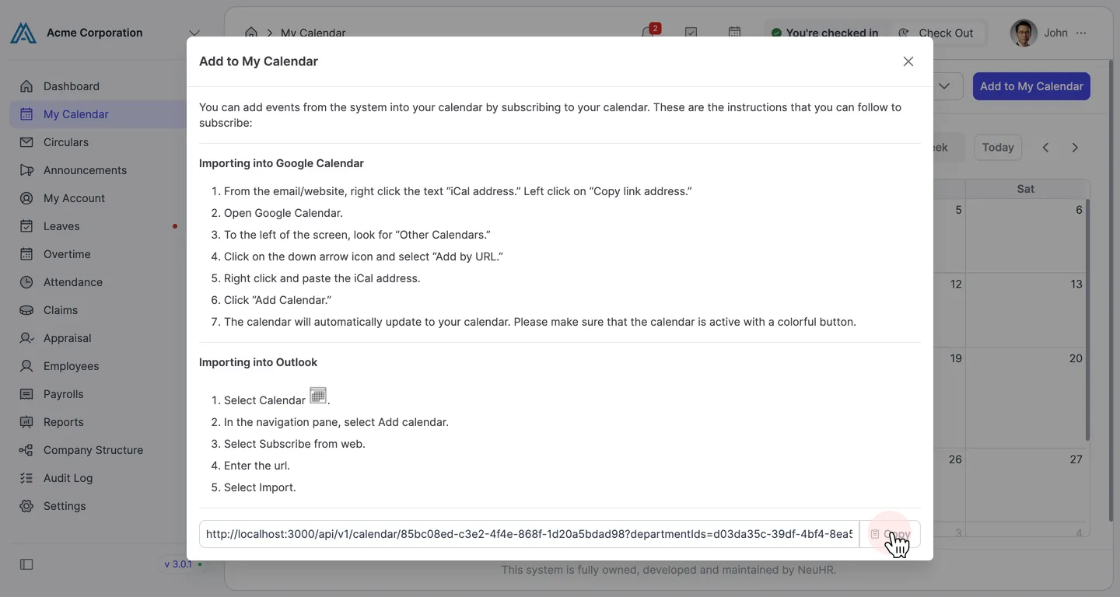Select Leaves in the sidebar menu

pos(98,226)
